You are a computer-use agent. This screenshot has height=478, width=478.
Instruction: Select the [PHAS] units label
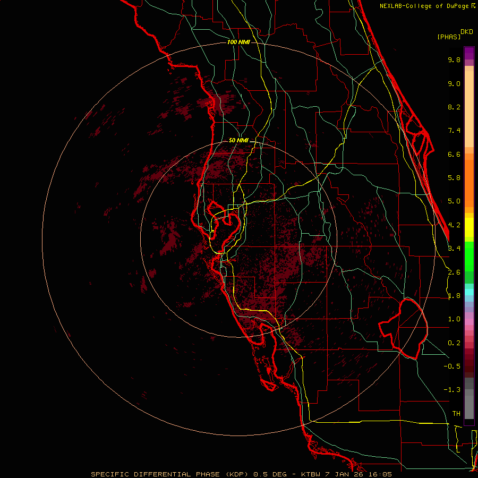pyautogui.click(x=448, y=37)
